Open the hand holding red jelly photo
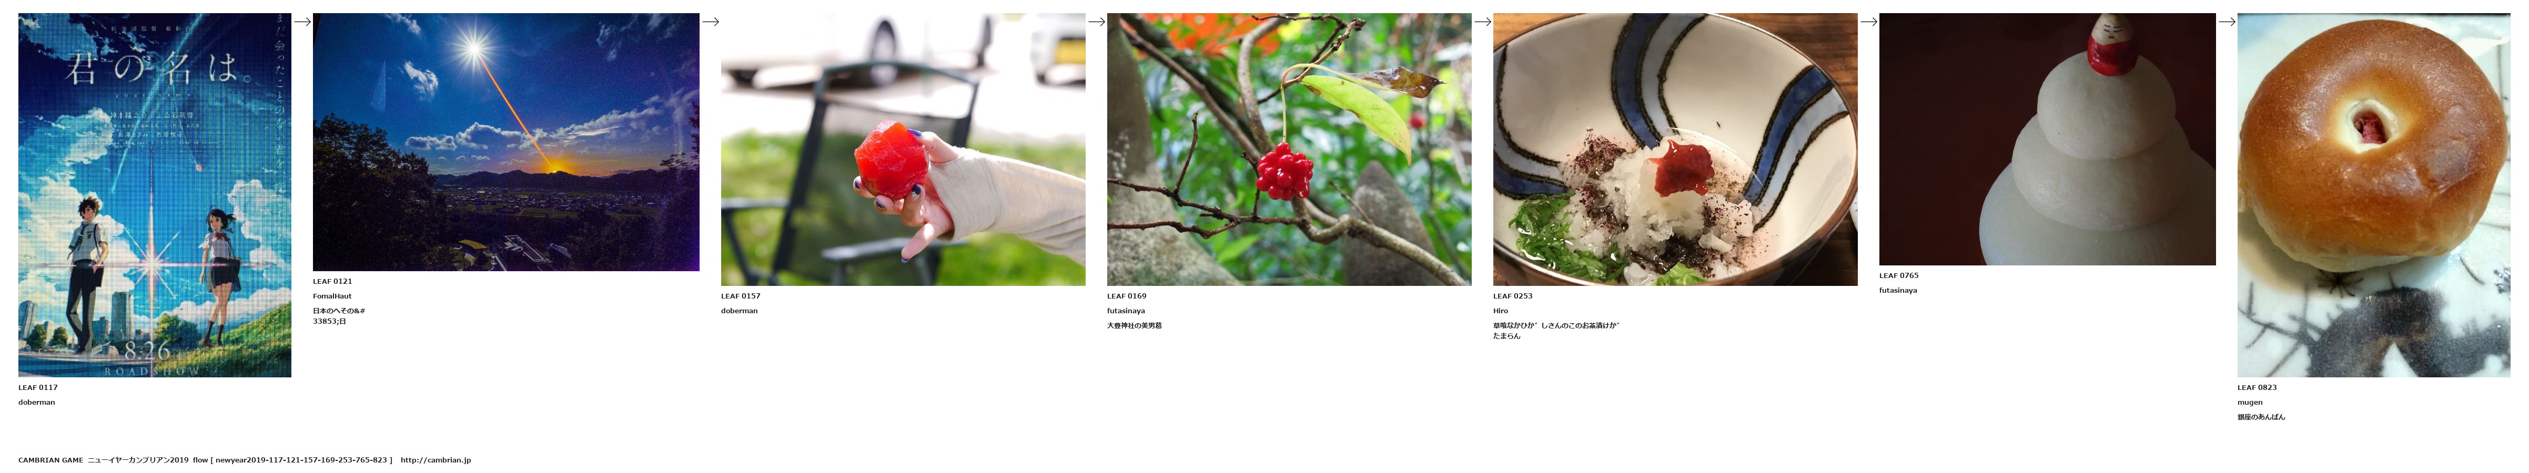 coord(903,149)
